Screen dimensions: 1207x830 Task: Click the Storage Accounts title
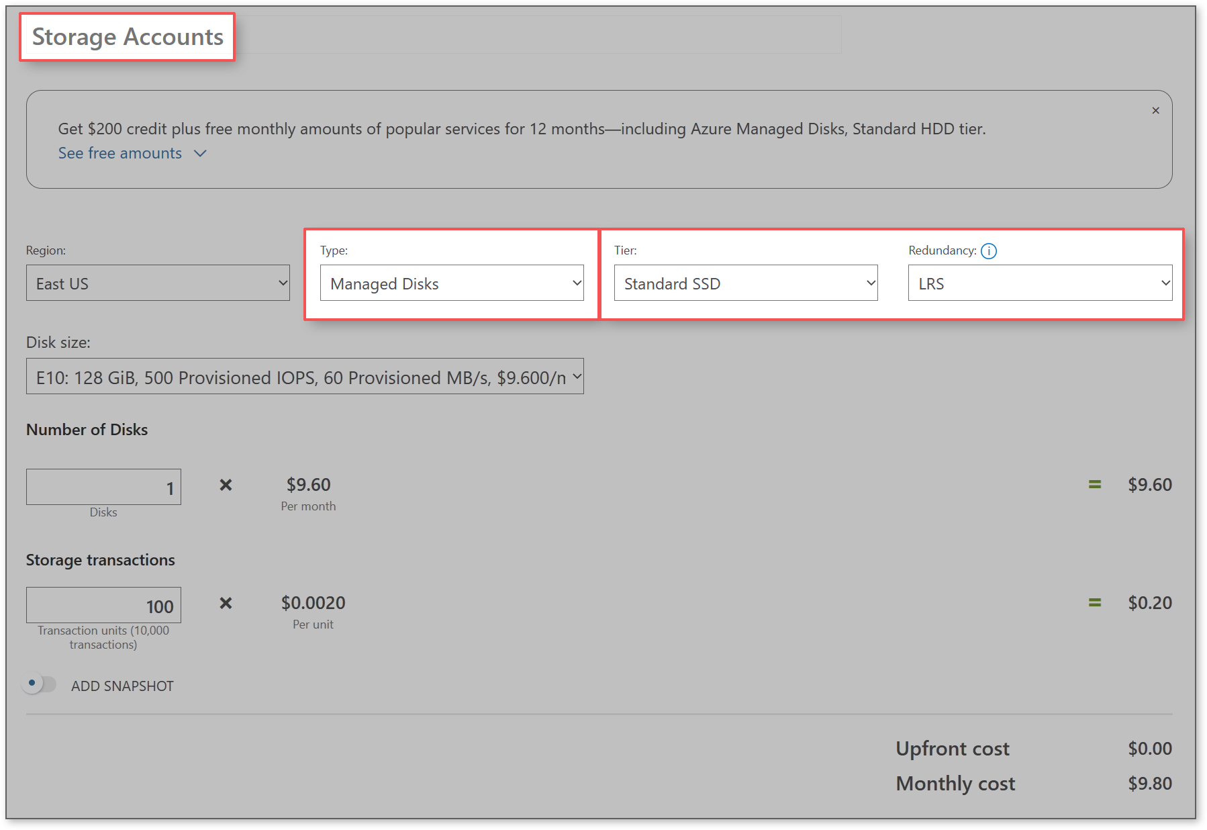pyautogui.click(x=127, y=37)
